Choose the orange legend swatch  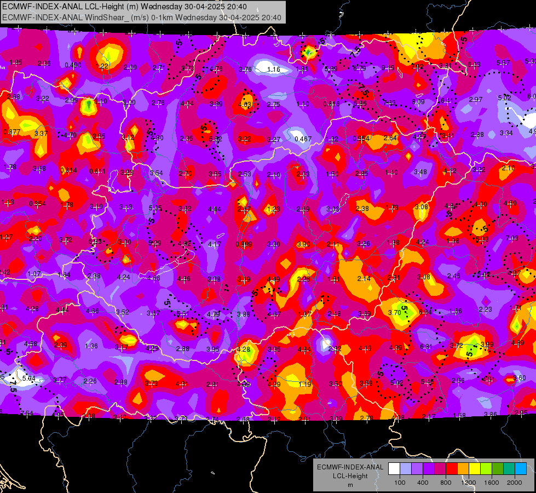[463, 468]
